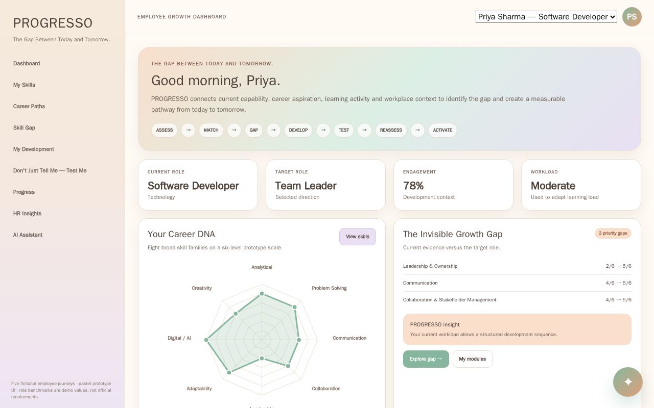Screen dimensions: 654x408
Task: Select the REASSESS step pill
Action: coord(391,130)
